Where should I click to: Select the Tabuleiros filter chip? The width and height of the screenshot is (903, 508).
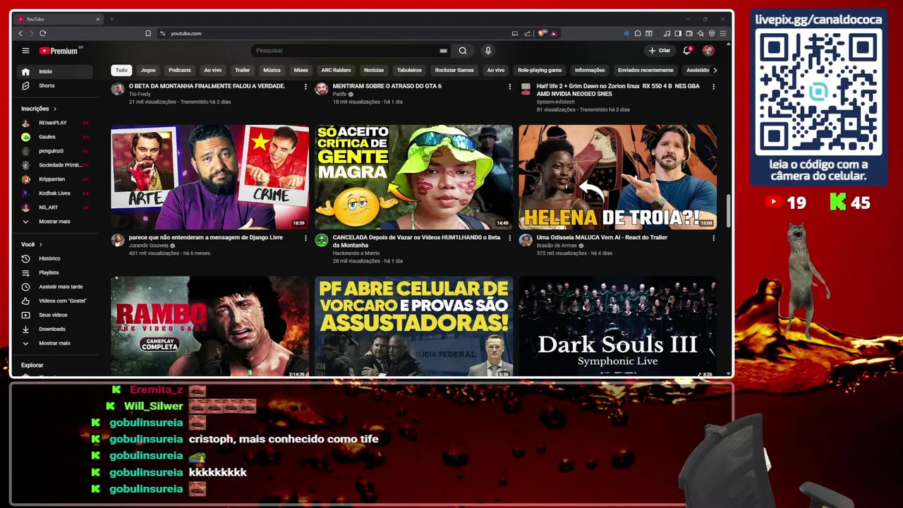tap(409, 71)
